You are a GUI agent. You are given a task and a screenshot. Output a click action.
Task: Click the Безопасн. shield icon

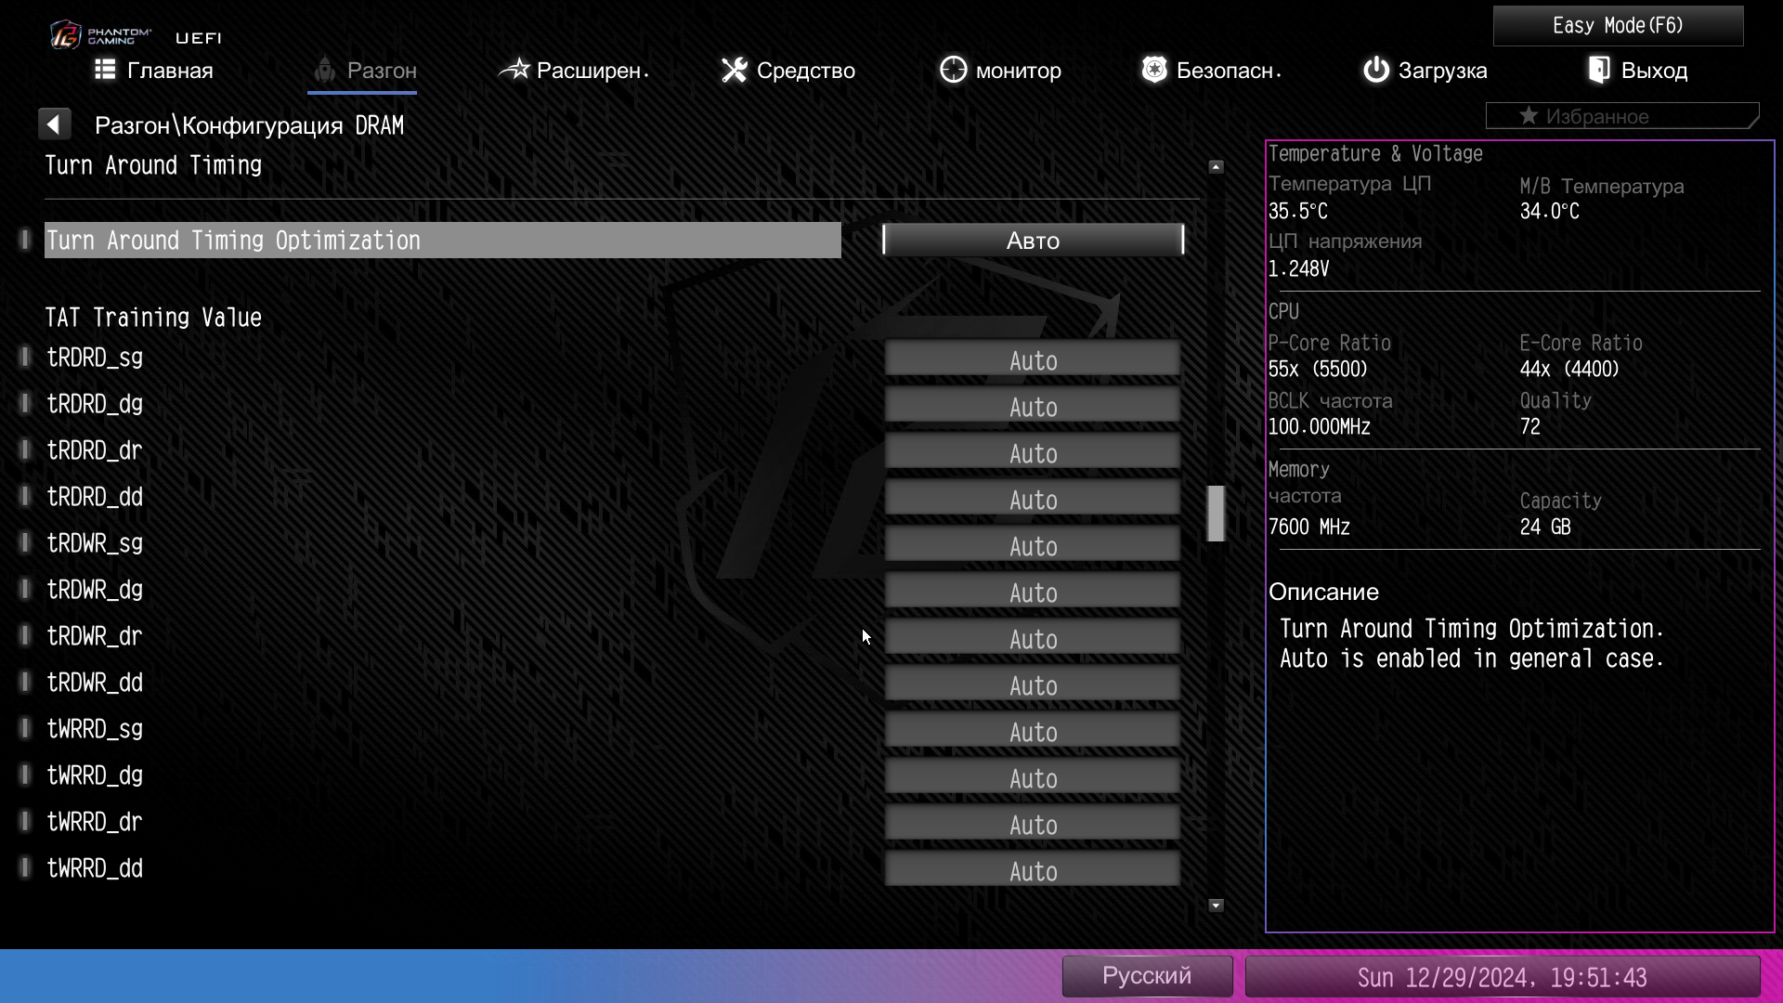1153,70
